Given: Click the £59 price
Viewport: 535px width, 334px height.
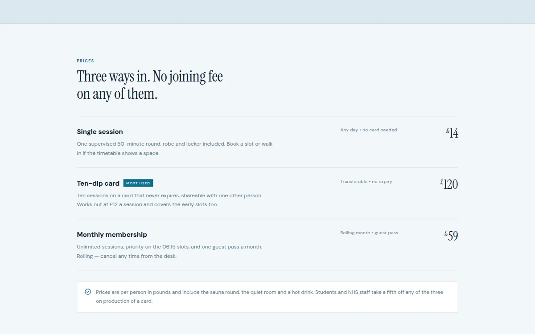Looking at the screenshot, I should tap(451, 236).
